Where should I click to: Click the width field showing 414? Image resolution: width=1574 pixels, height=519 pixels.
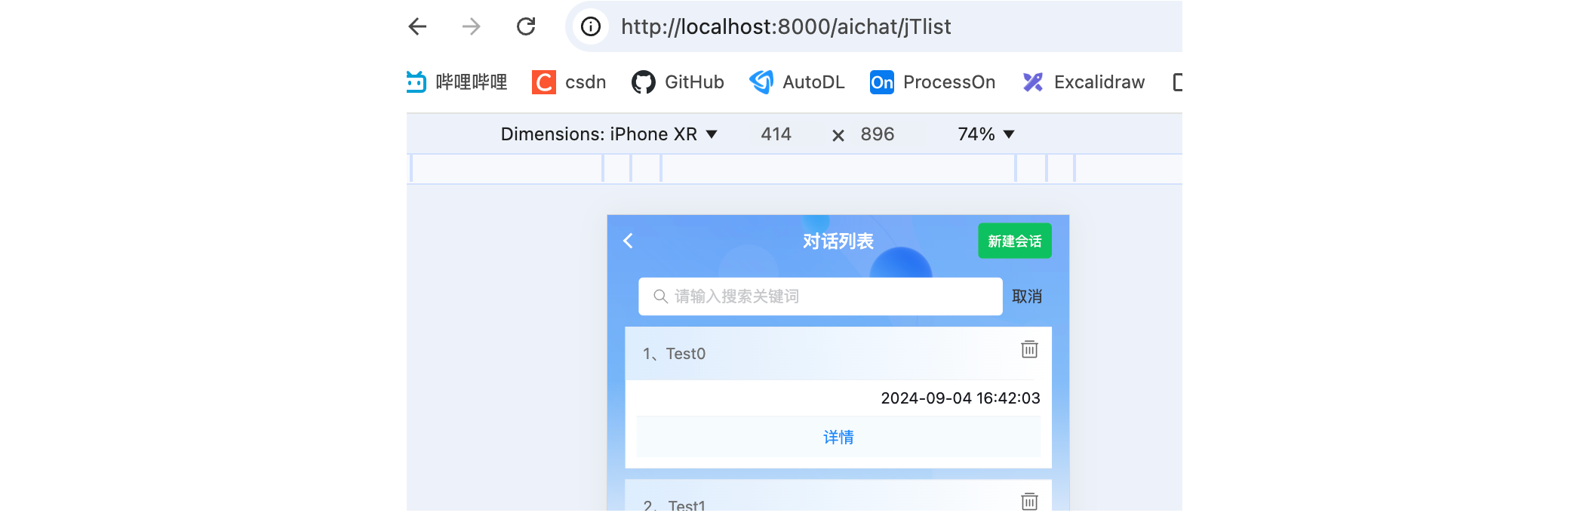coord(776,134)
